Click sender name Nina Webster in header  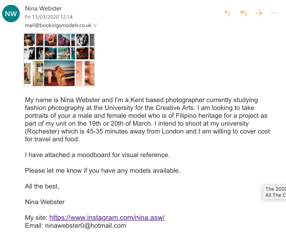pyautogui.click(x=43, y=9)
